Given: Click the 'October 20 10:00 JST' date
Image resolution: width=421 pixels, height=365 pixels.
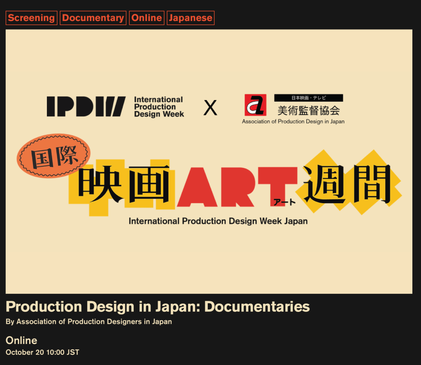Looking at the screenshot, I should pyautogui.click(x=42, y=352).
